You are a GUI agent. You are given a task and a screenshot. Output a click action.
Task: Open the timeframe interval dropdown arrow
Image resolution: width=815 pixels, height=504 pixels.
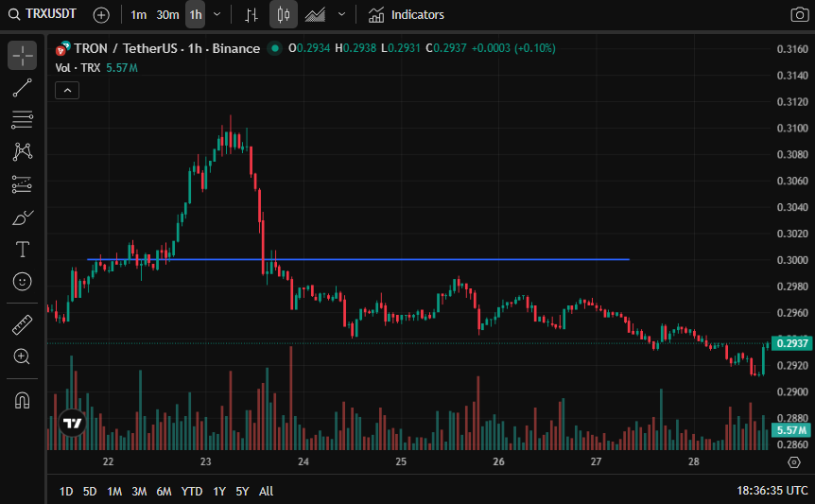[x=217, y=14]
